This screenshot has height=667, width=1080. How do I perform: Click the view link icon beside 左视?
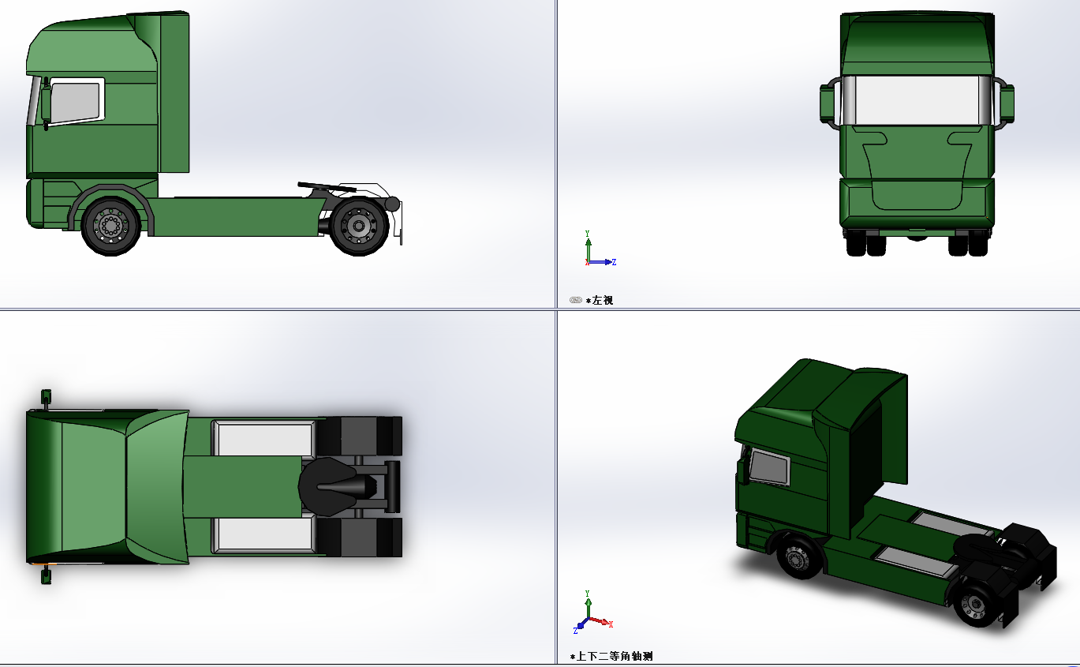click(575, 300)
